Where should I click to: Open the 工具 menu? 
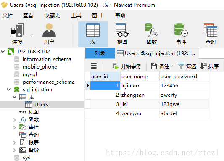pyautogui.click(x=76, y=15)
